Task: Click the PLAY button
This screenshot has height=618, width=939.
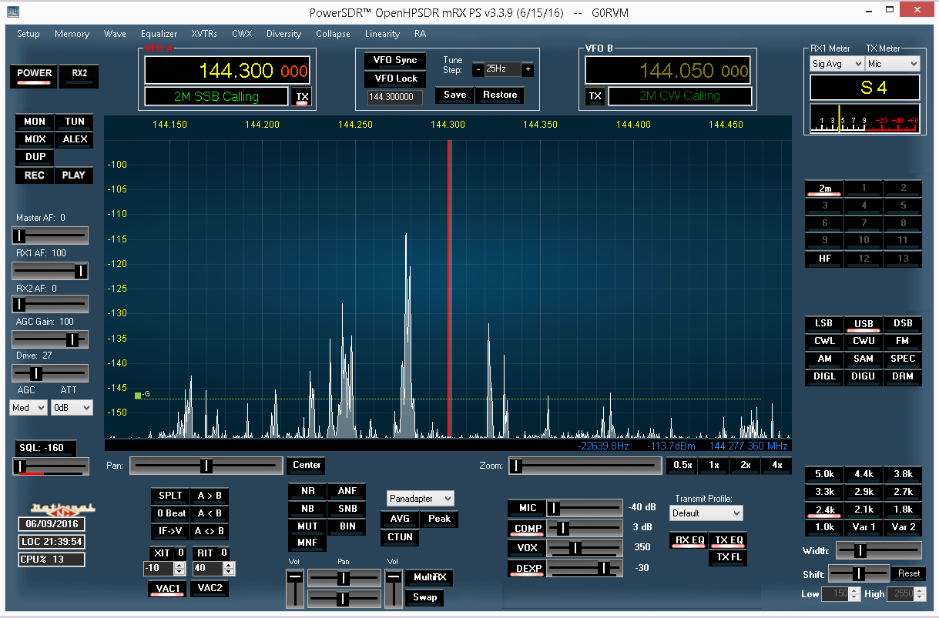Action: 75,175
